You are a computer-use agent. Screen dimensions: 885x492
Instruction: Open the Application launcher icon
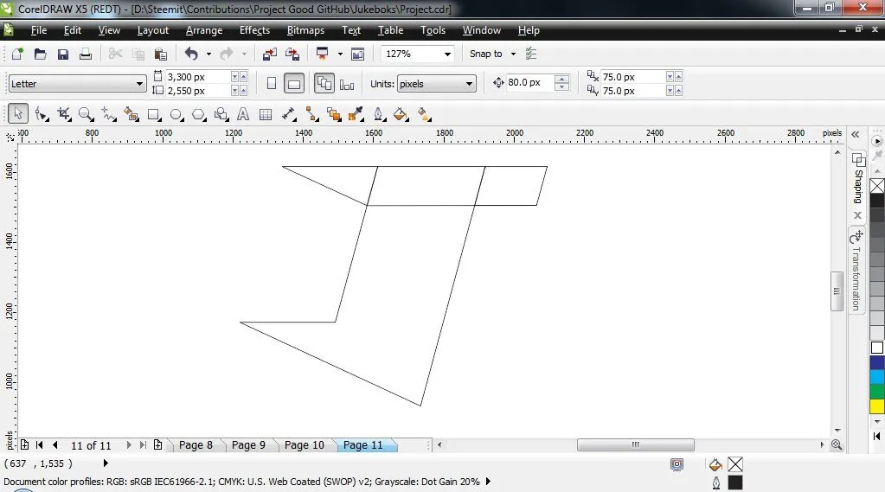coord(323,54)
